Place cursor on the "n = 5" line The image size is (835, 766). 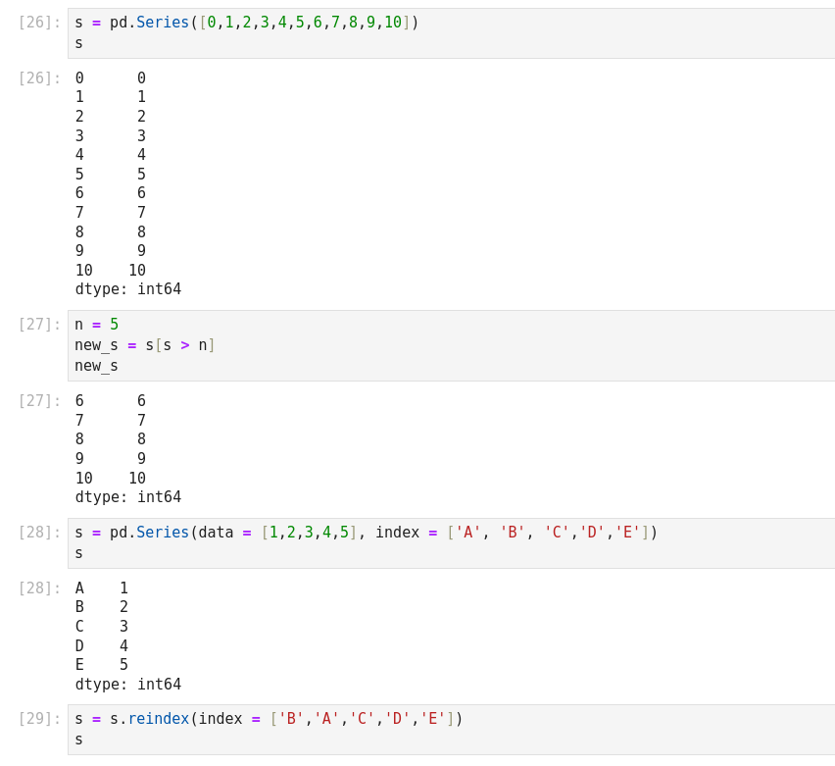[96, 325]
